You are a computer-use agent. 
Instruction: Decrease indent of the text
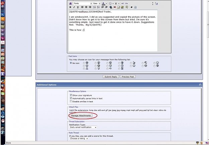pyautogui.click(x=102, y=7)
